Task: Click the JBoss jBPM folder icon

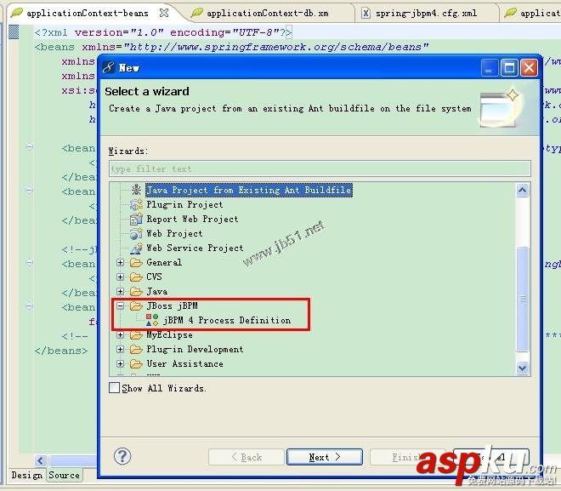Action: 136,305
